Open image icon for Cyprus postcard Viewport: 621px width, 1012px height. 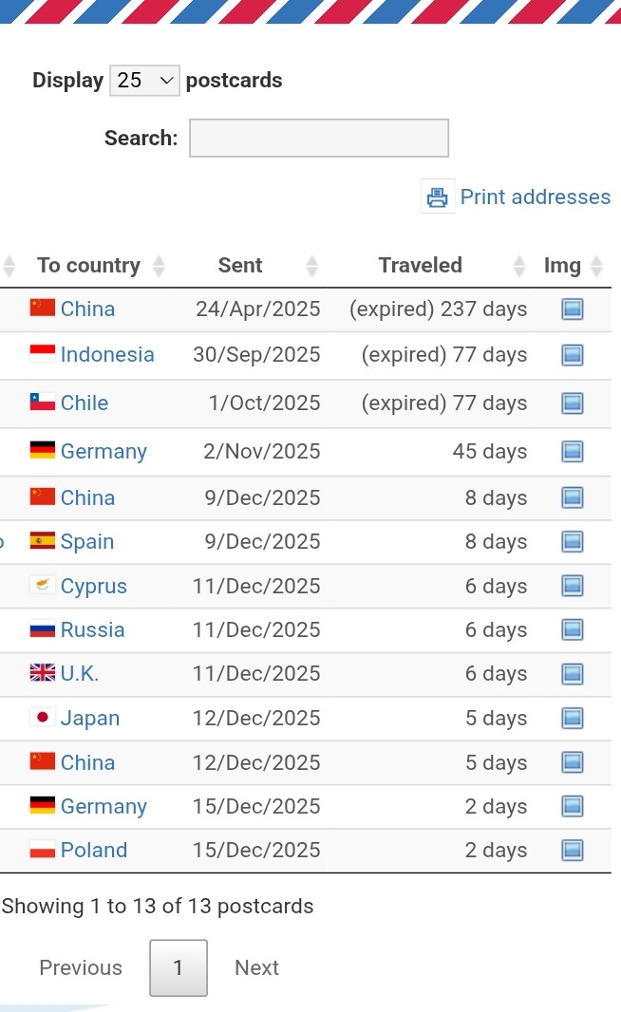572,587
